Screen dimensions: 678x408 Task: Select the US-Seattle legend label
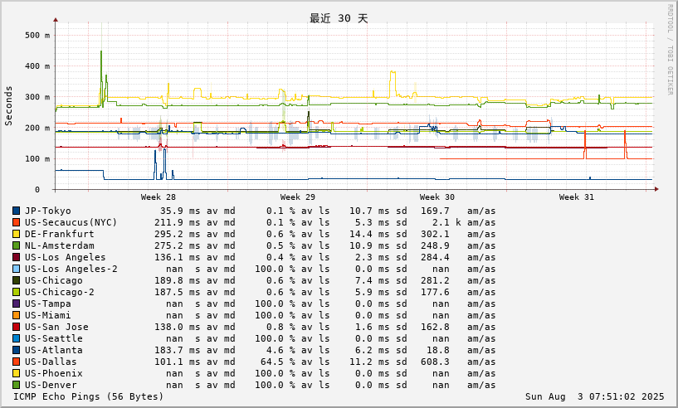point(53,339)
